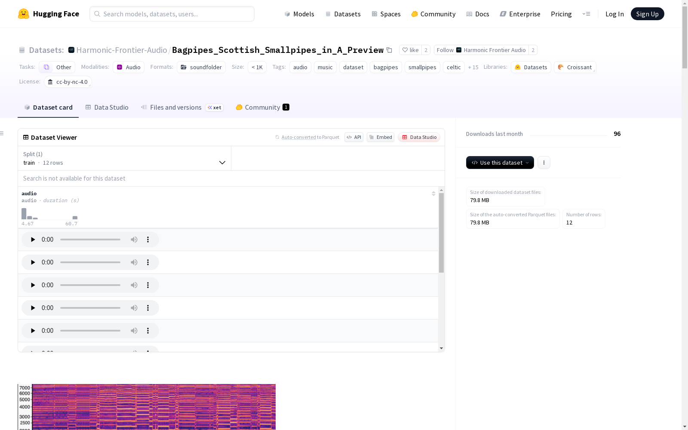Click the audio duration histogram
This screenshot has width=688, height=430.
pyautogui.click(x=49, y=214)
